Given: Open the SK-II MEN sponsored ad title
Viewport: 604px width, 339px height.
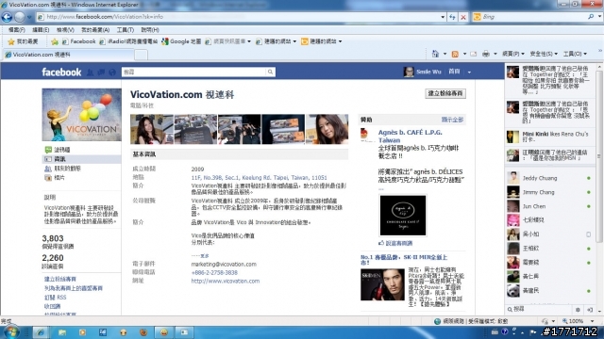Looking at the screenshot, I should pos(404,260).
